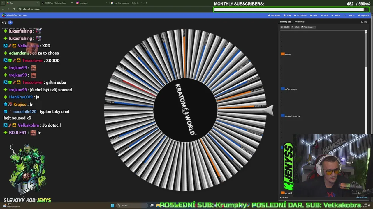The width and height of the screenshot is (373, 209).
Task: Click the KOČIČÍ ŽRÁDLO entry text
Action: click(291, 89)
